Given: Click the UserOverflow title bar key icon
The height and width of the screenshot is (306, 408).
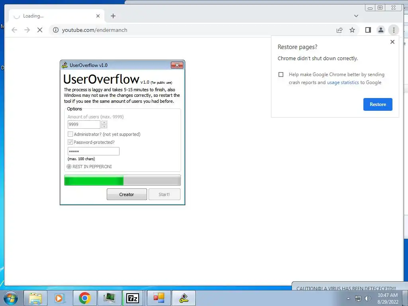Looking at the screenshot, I should coord(65,65).
